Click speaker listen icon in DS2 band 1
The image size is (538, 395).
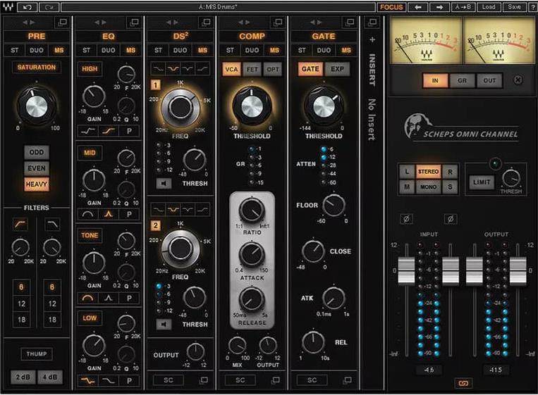click(x=163, y=184)
